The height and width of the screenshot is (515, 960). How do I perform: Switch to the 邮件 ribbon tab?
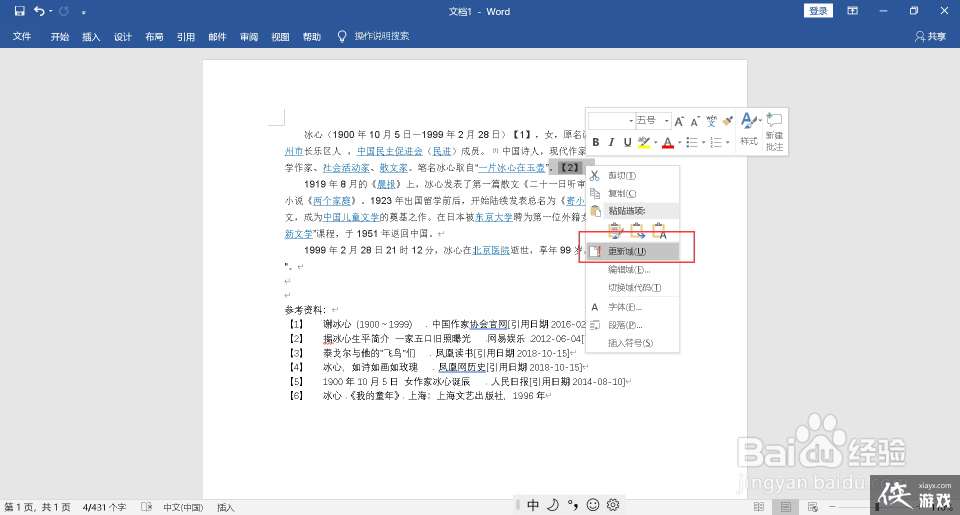[217, 36]
